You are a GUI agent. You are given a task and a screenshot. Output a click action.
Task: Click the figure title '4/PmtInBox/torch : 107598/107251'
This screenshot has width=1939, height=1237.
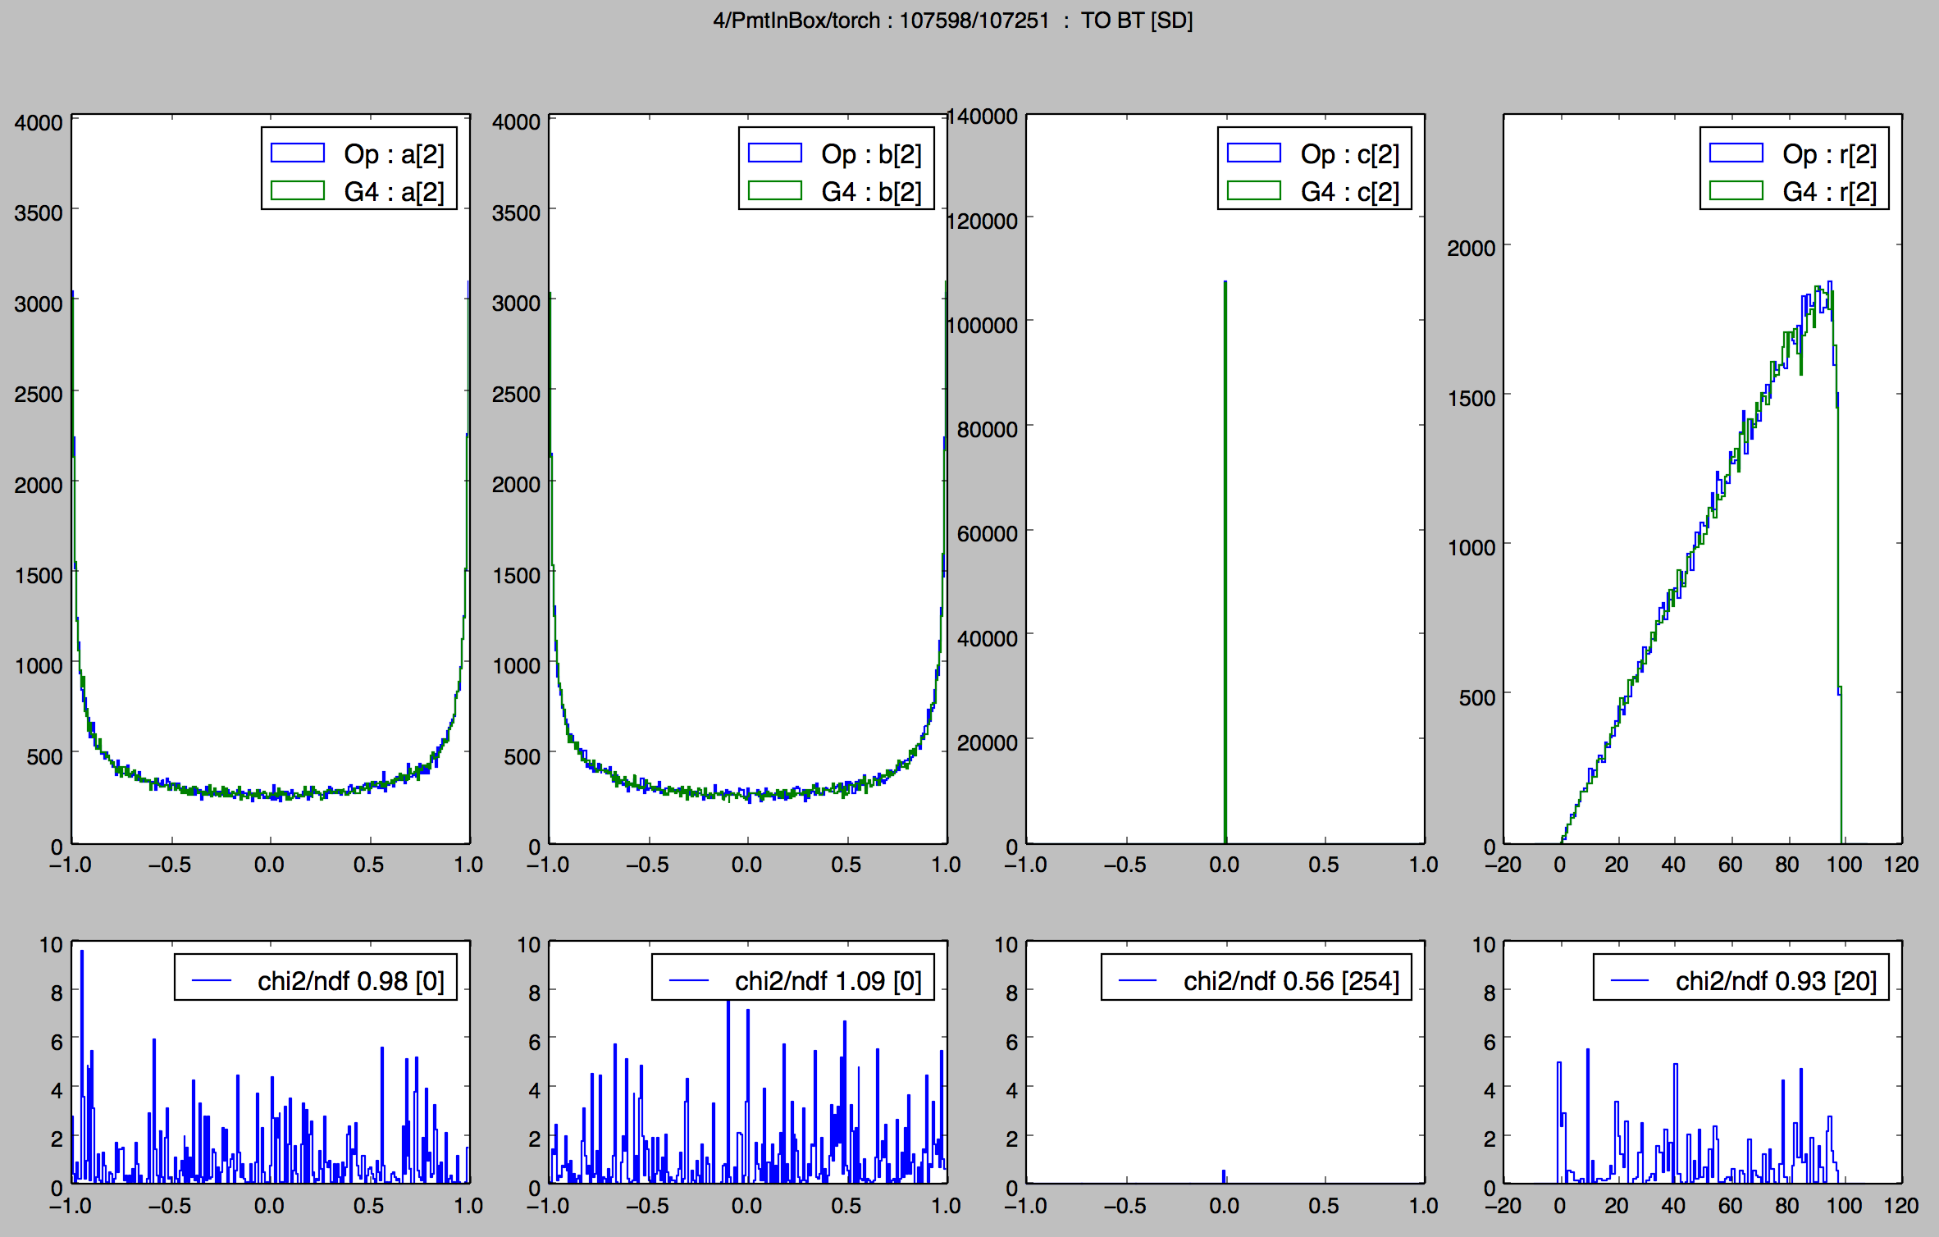click(x=881, y=21)
